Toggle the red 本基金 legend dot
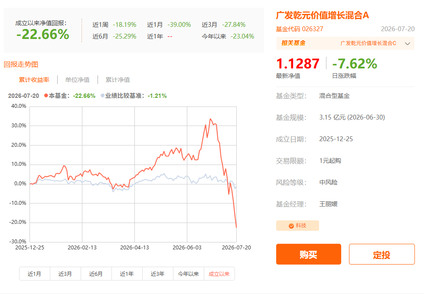The width and height of the screenshot is (424, 294). tap(46, 96)
